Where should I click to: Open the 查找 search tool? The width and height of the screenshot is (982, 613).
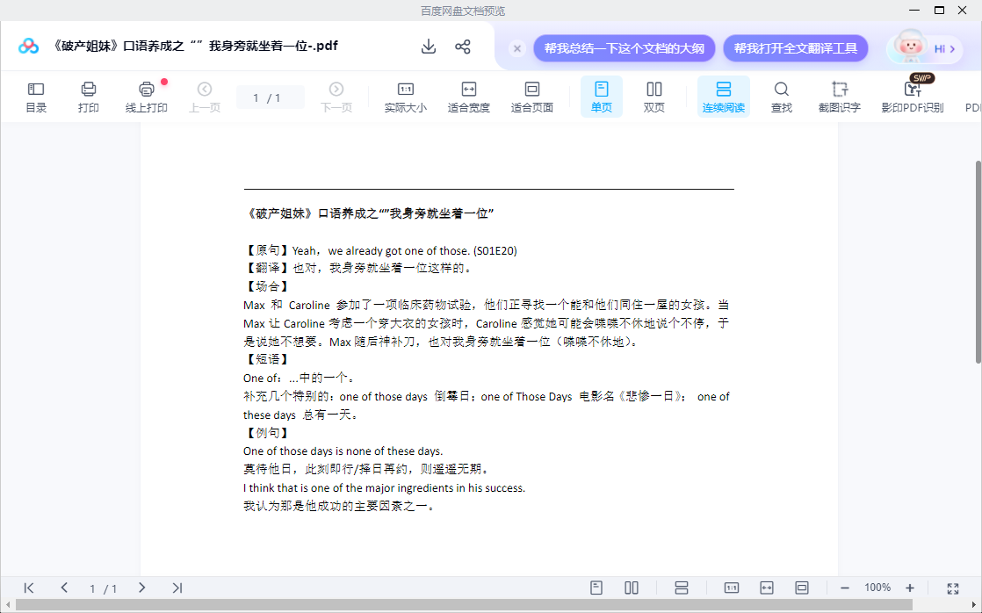781,96
